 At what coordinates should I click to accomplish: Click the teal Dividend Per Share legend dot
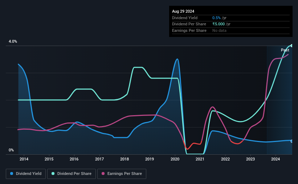click(53, 173)
